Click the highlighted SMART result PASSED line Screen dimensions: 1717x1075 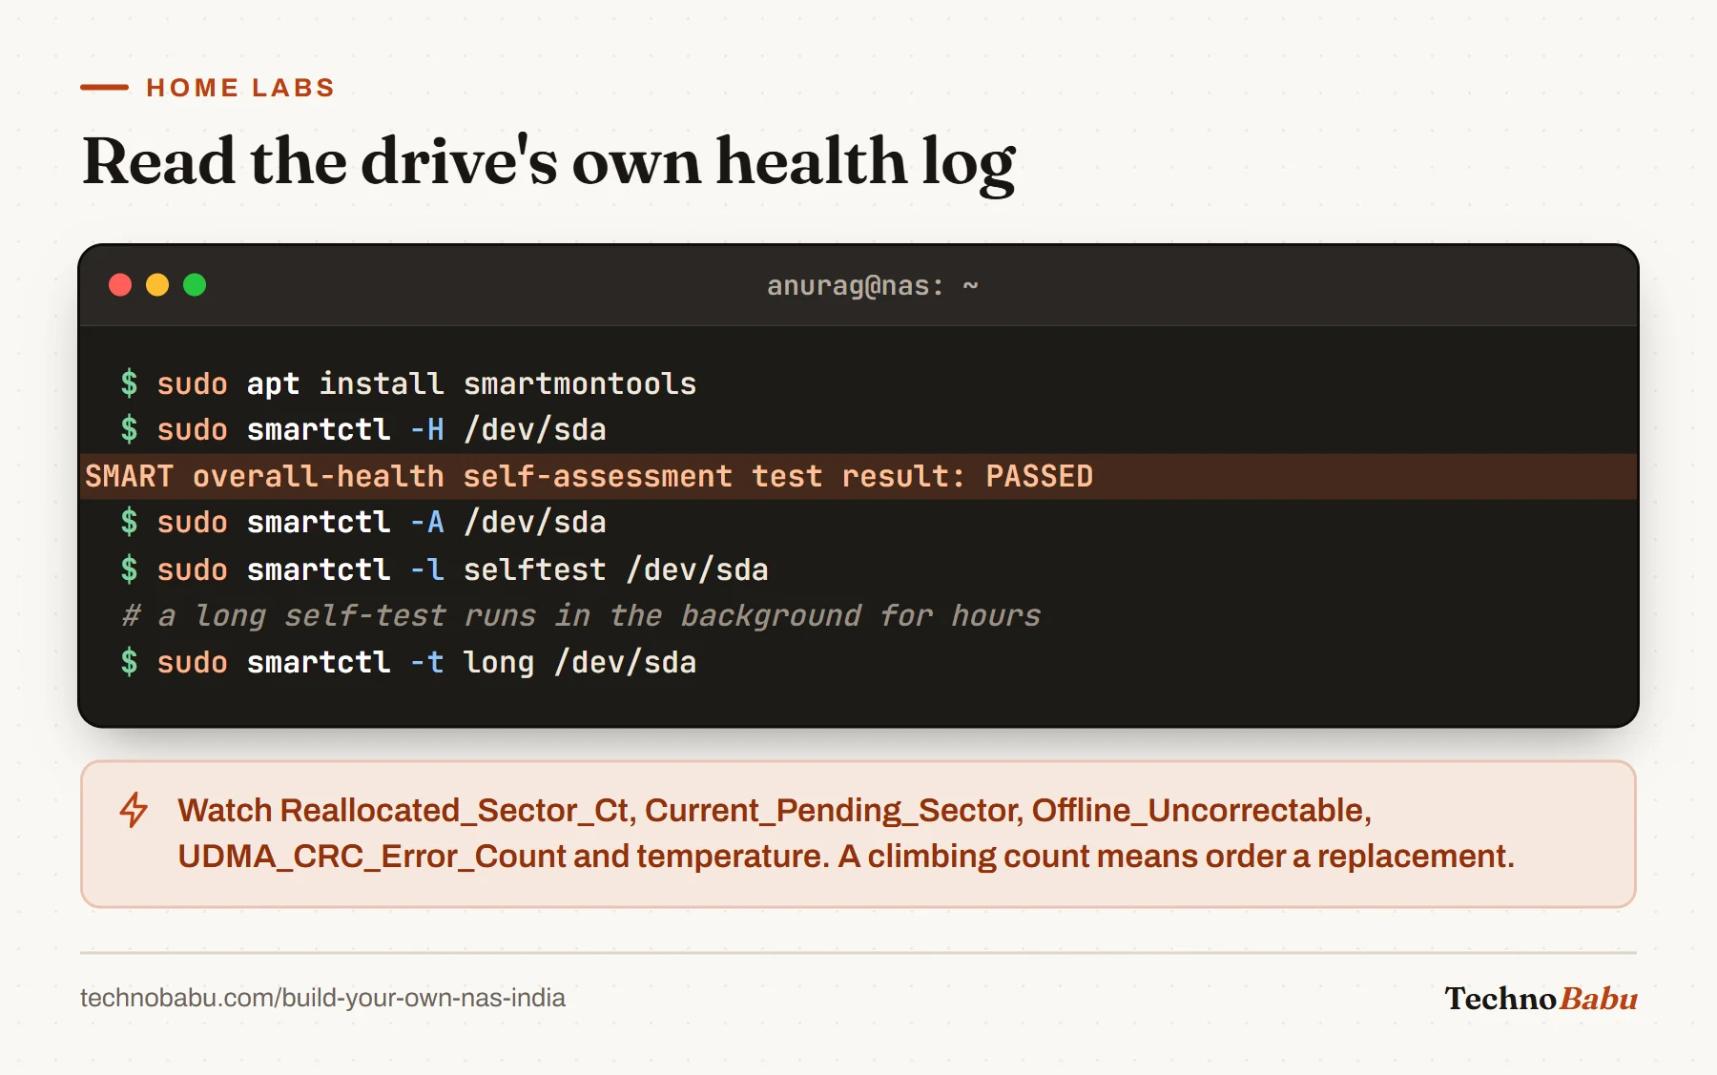858,476
